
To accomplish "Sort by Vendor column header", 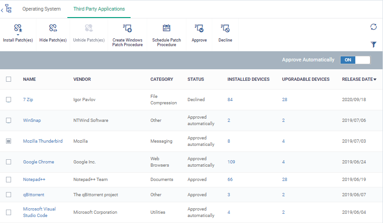I will (x=82, y=79).
